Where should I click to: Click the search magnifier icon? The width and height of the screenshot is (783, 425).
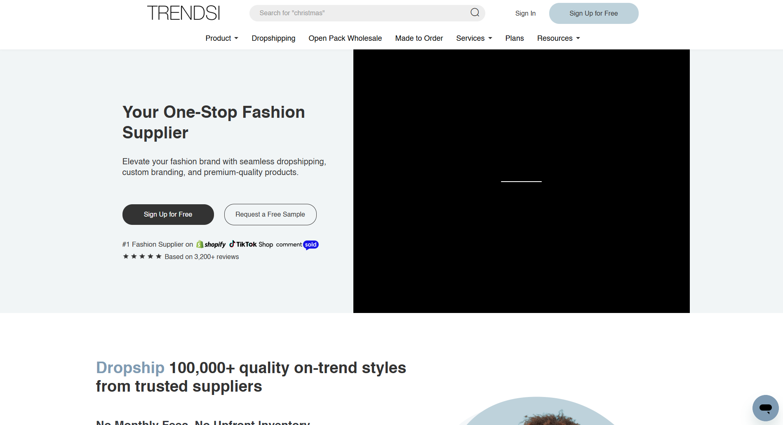coord(475,13)
